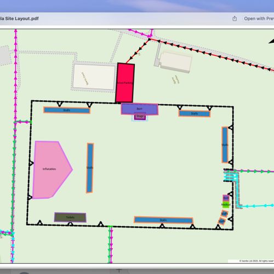Click the Site Layout.pdf file title
The image size is (274, 274).
tap(19, 19)
